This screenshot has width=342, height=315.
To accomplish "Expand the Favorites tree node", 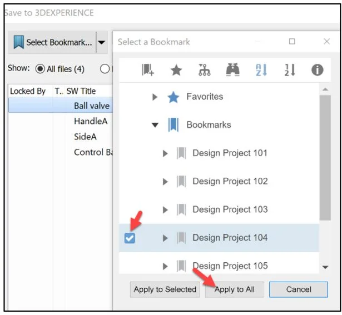I will [x=155, y=97].
